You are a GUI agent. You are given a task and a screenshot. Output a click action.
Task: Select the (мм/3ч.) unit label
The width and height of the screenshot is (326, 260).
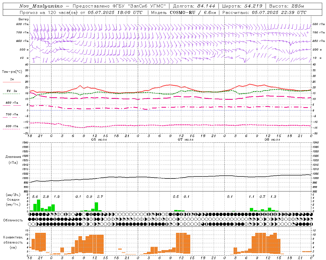point(13,195)
